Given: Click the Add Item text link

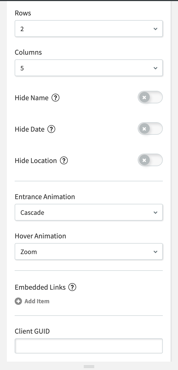Looking at the screenshot, I should [x=37, y=301].
